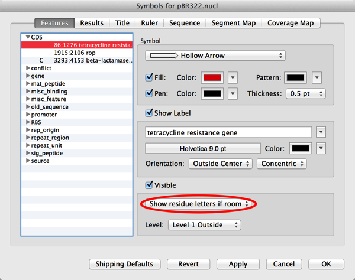Click the red Fill color swatch
The image size is (355, 280).
tap(212, 78)
